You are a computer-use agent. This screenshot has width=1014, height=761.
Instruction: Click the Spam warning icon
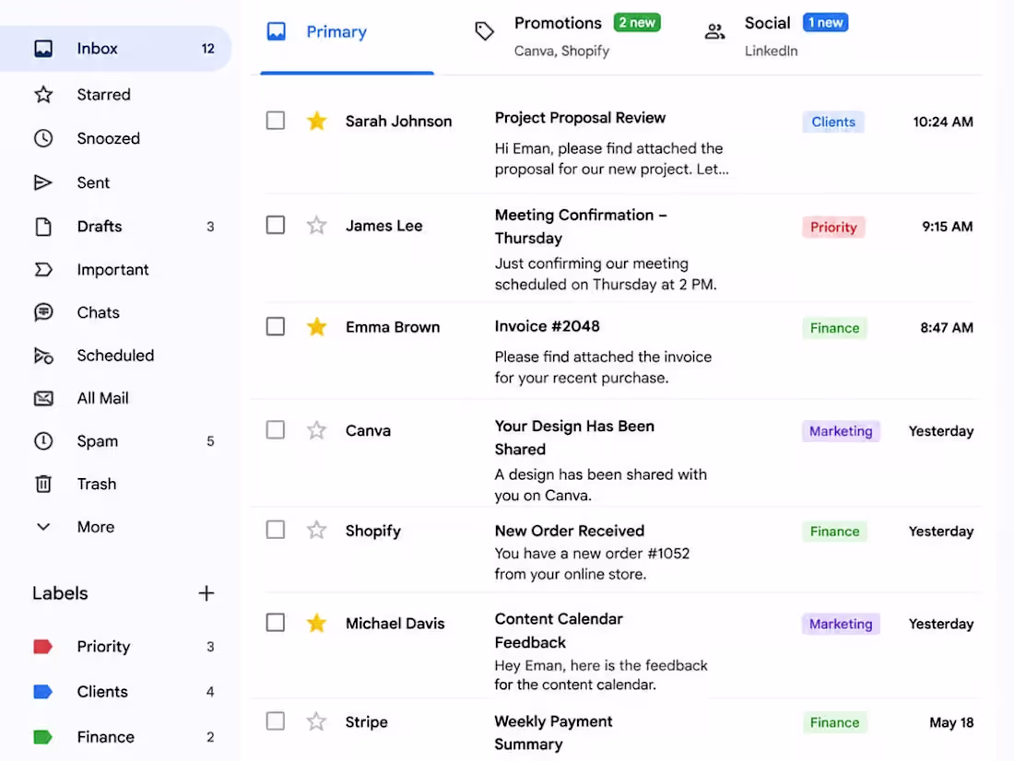[x=43, y=441]
